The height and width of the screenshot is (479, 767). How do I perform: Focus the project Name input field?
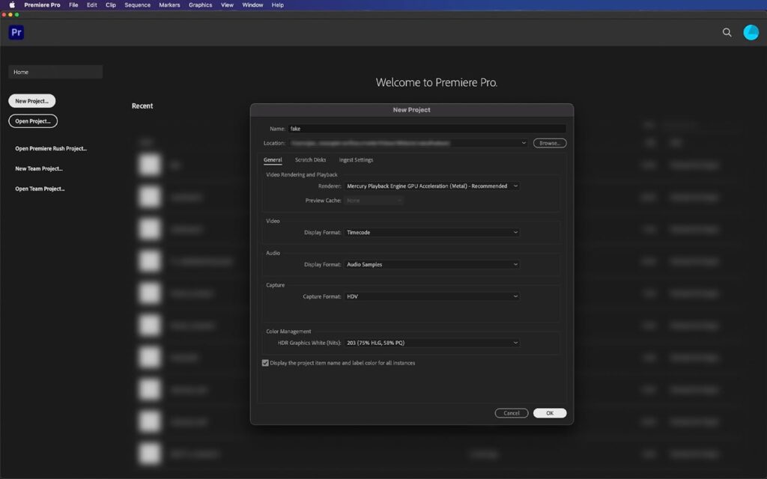point(427,129)
